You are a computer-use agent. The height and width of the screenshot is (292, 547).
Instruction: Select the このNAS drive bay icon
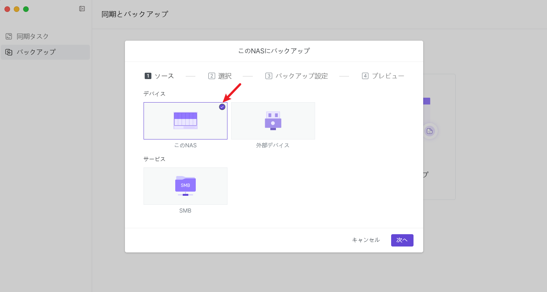click(x=185, y=120)
